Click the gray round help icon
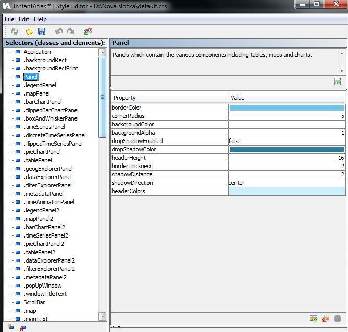Image resolution: width=348 pixels, height=332 pixels. coord(338,318)
